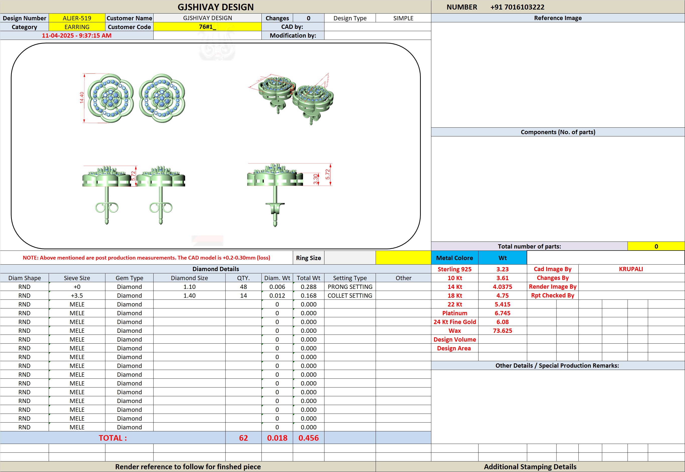This screenshot has width=685, height=472.
Task: Click the yellow Total number of parts value
Action: pyautogui.click(x=656, y=246)
